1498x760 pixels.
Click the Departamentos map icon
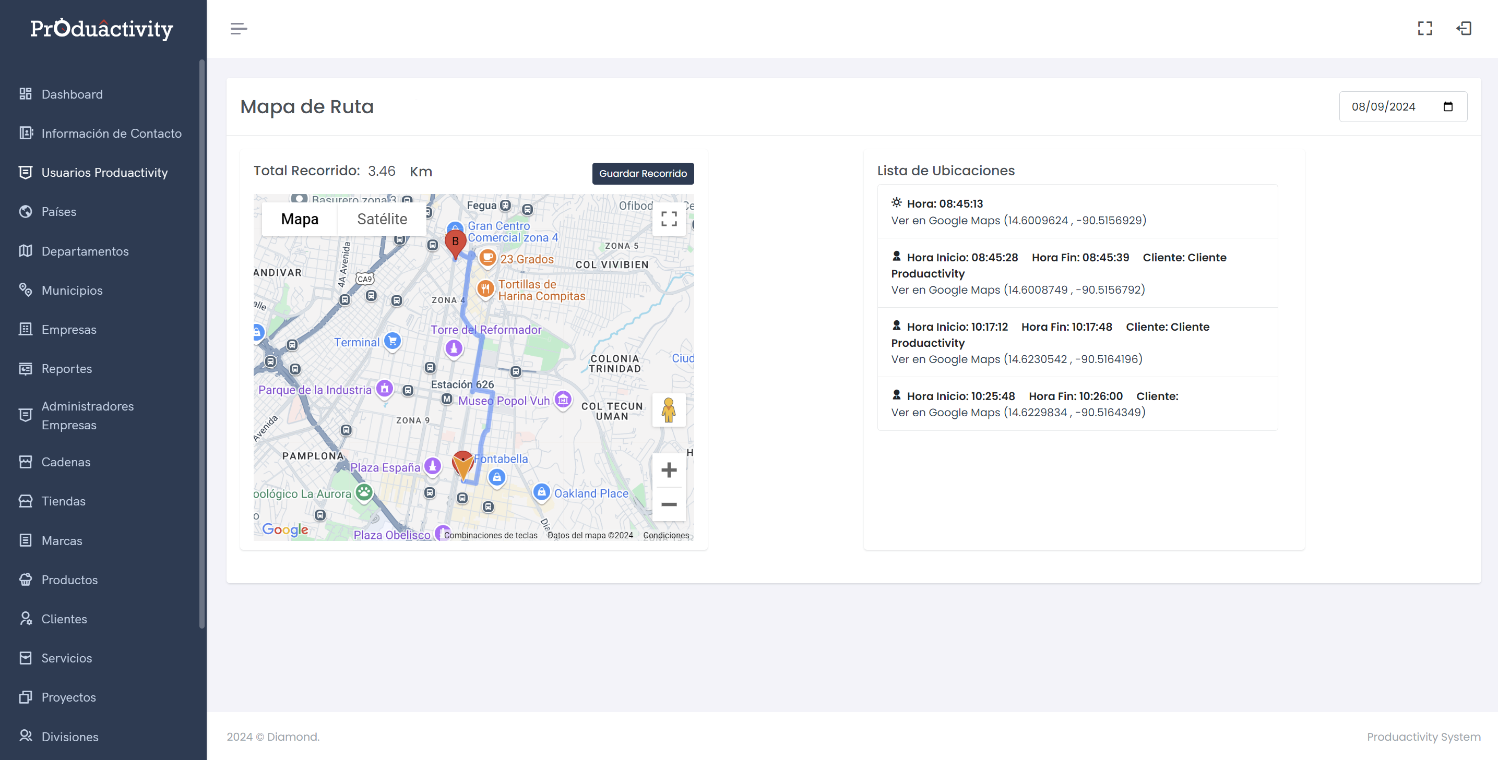[25, 251]
